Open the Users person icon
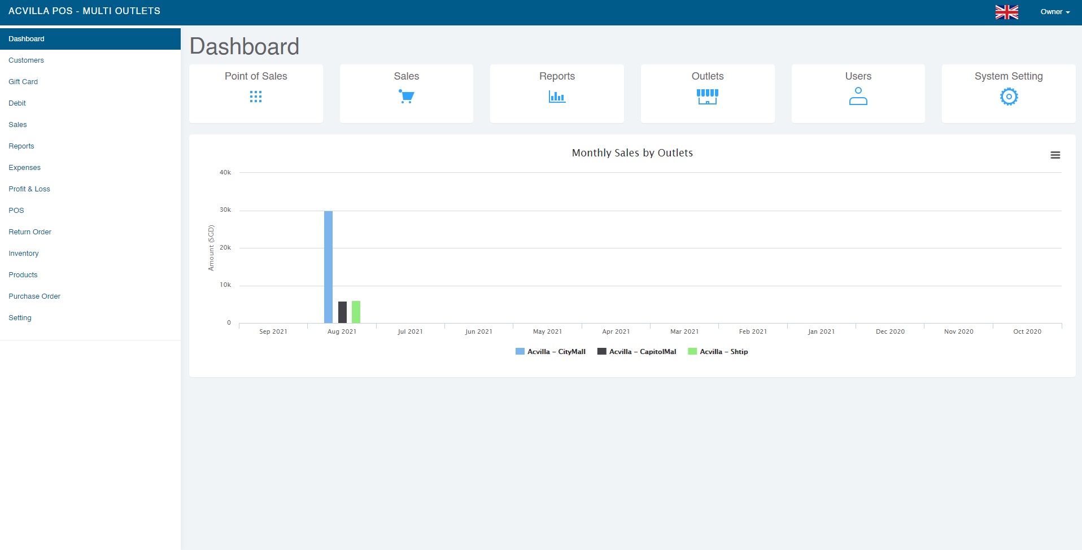The height and width of the screenshot is (550, 1082). tap(858, 97)
